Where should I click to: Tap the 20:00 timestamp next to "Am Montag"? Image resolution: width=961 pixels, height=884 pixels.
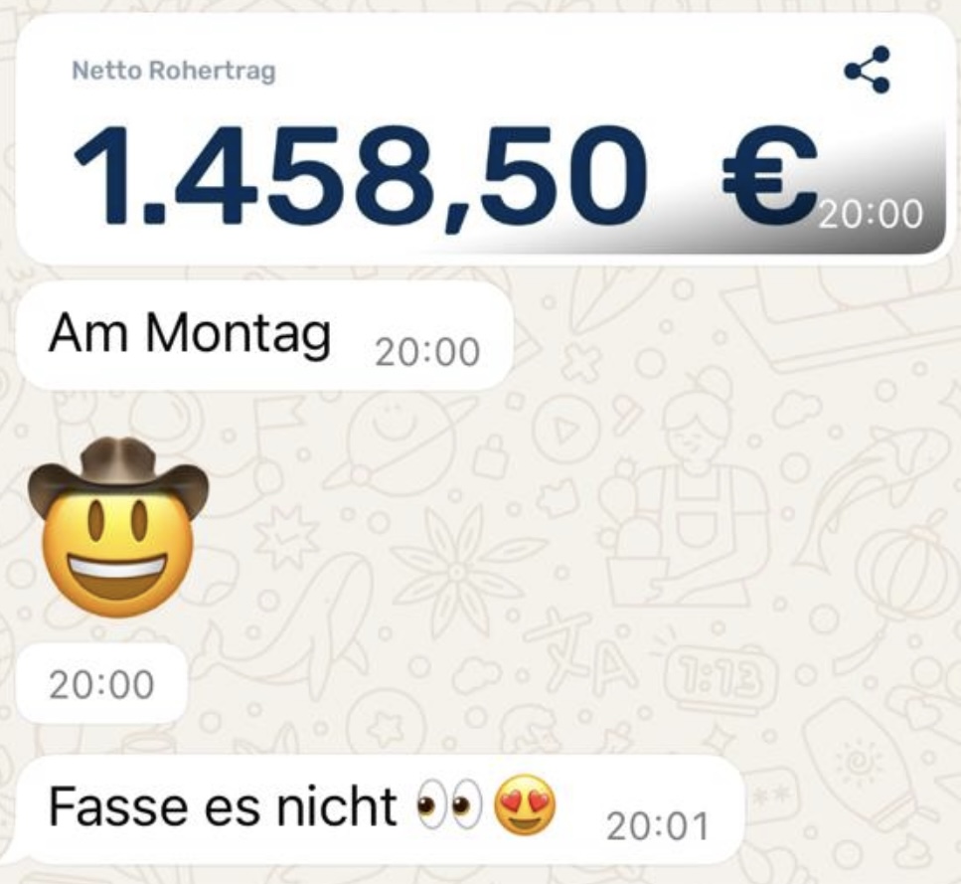point(427,352)
